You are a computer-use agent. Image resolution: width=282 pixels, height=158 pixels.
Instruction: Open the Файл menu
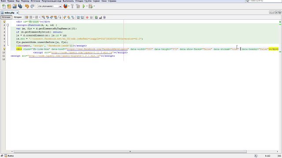point(3,1)
